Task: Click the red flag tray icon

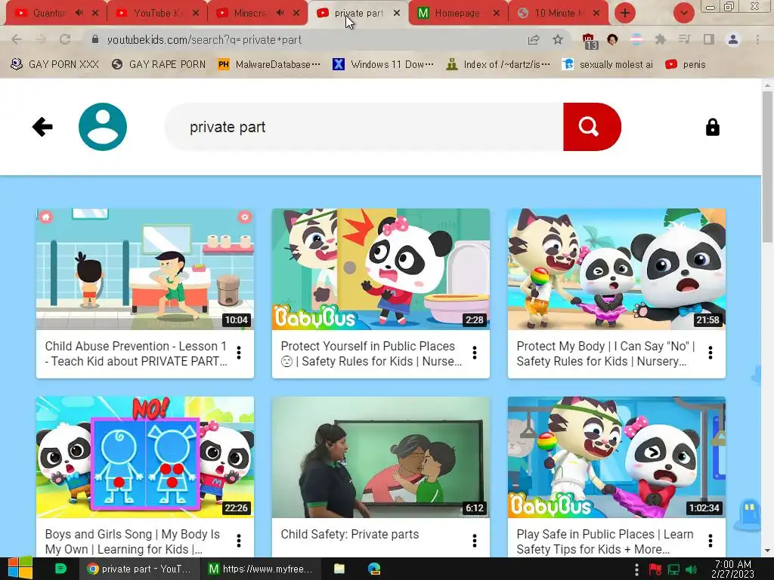Action: 655,569
